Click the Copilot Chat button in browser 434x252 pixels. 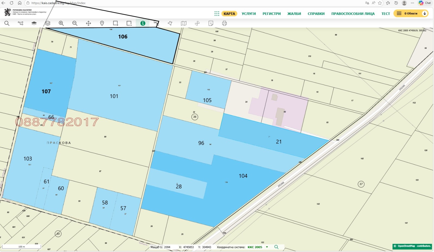[x=425, y=3]
